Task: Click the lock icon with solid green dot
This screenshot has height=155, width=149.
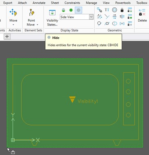Action: pos(130,17)
